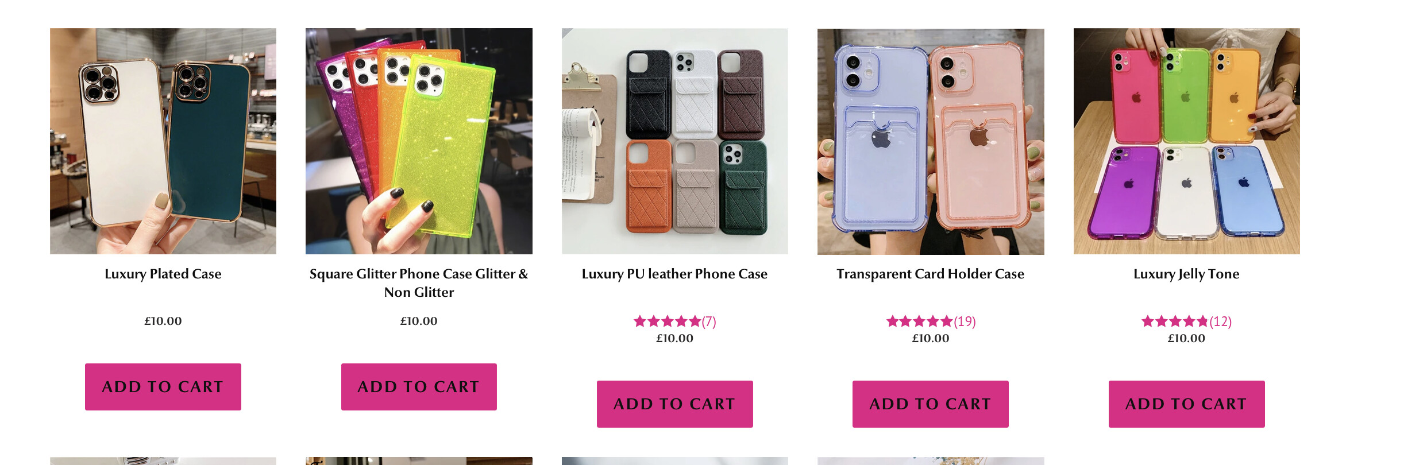Click the Luxury Jelly Tone title link
The height and width of the screenshot is (465, 1427).
tap(1186, 274)
